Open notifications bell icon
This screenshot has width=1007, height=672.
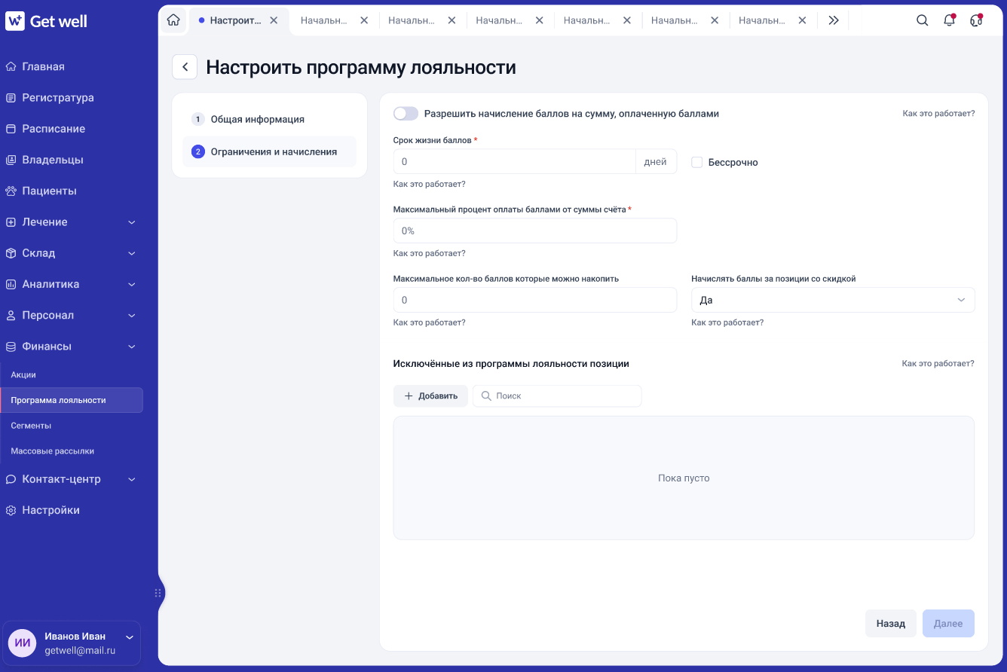pos(949,20)
